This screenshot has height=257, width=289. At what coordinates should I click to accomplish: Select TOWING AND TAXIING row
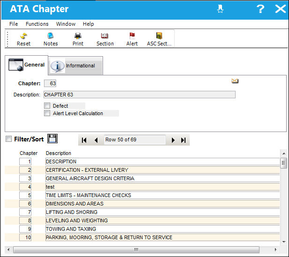[x=163, y=229]
